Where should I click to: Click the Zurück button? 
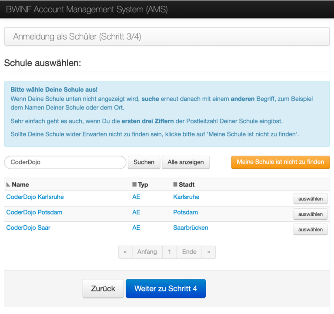103,289
